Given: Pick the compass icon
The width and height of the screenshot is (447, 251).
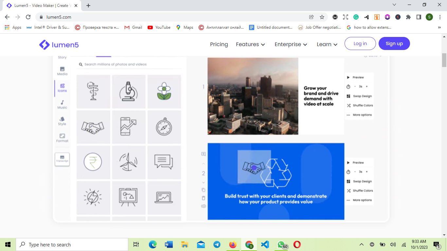Looking at the screenshot, I should 164,127.
